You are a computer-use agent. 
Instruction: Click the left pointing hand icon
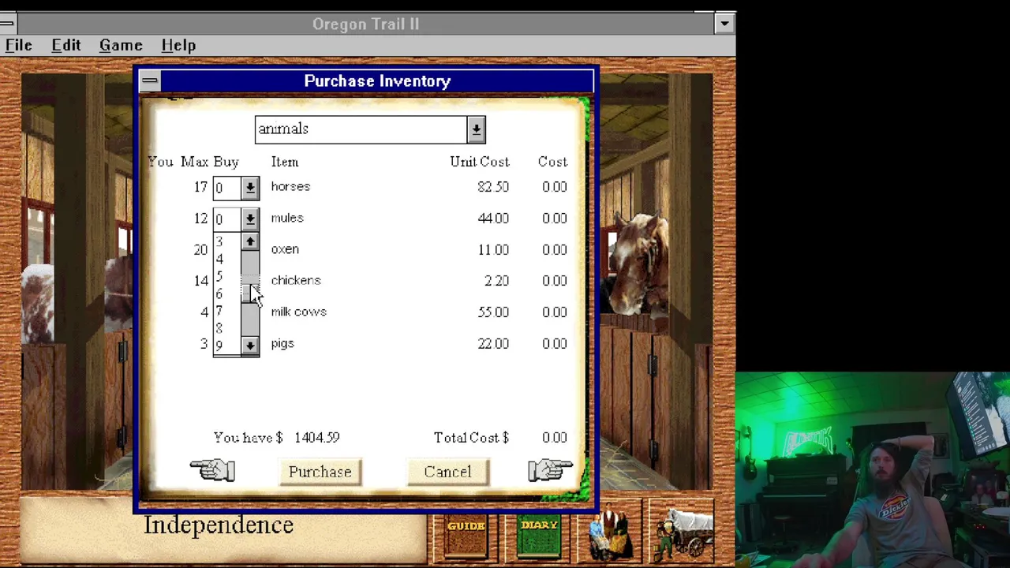pyautogui.click(x=212, y=470)
